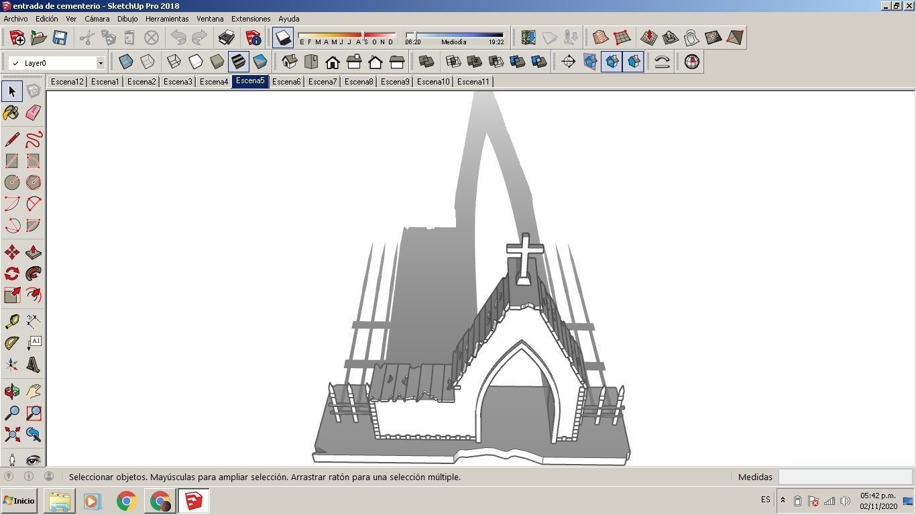Viewport: 916px width, 515px height.
Task: Click the Zoom Extents tool
Action: [11, 435]
